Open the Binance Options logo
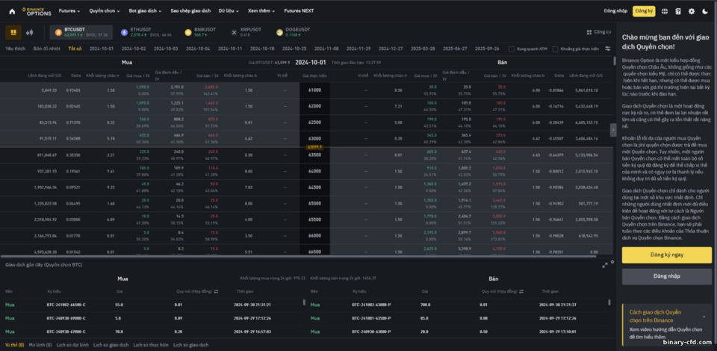Viewport: 717px width, 351px height. tap(37, 11)
